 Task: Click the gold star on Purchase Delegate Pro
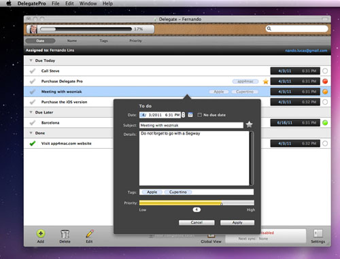click(x=265, y=82)
